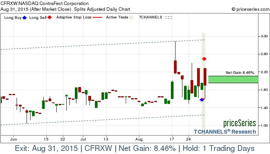The width and height of the screenshot is (270, 154).
Task: Click the blue Long Buy arrow in legend
Action: pos(25,18)
